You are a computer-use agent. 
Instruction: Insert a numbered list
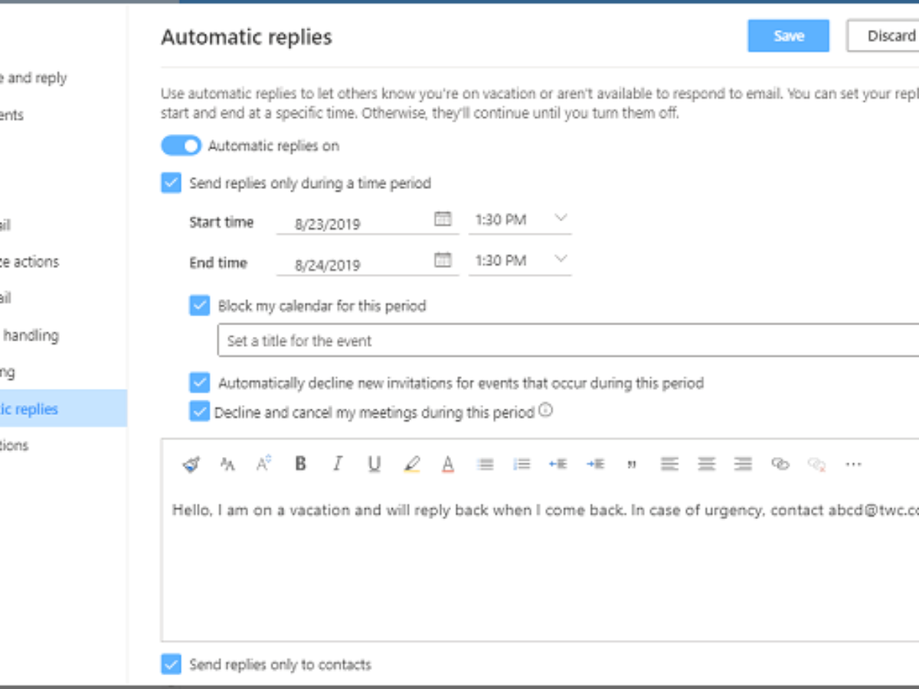(522, 464)
